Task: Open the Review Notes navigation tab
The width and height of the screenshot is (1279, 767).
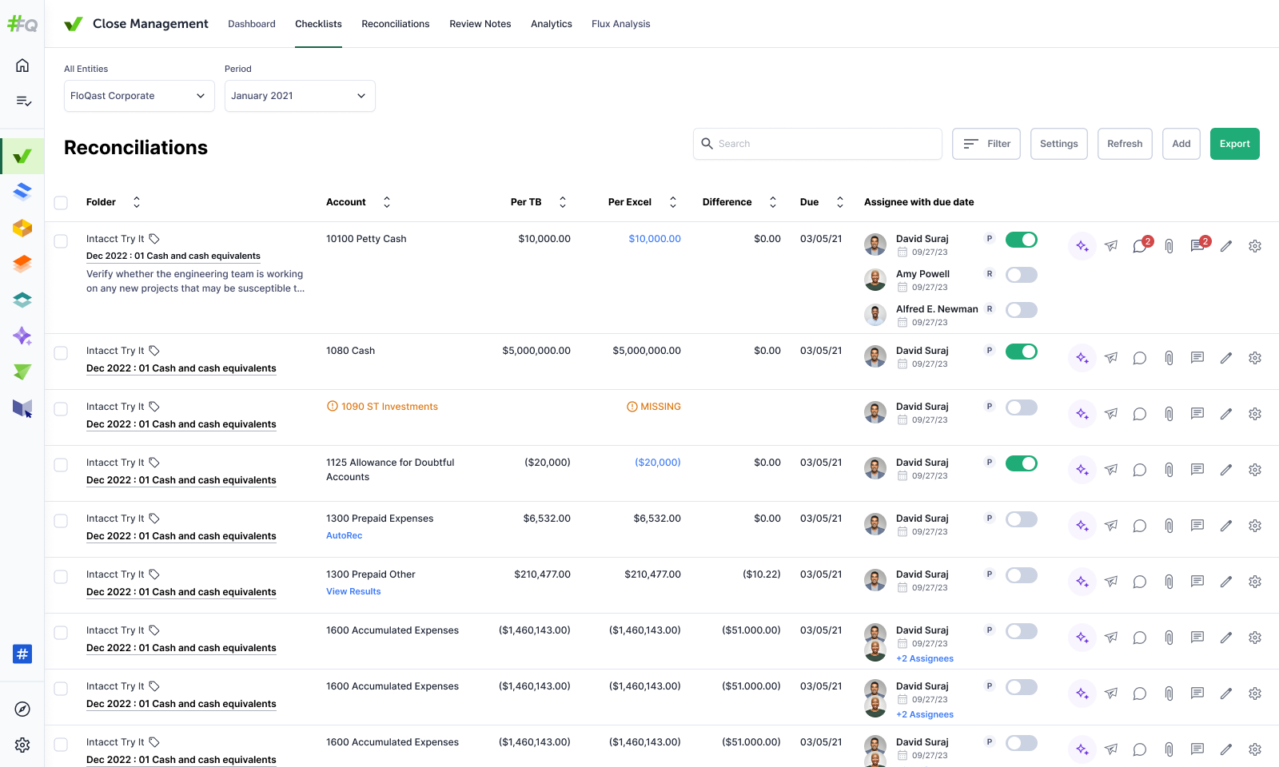Action: tap(480, 23)
